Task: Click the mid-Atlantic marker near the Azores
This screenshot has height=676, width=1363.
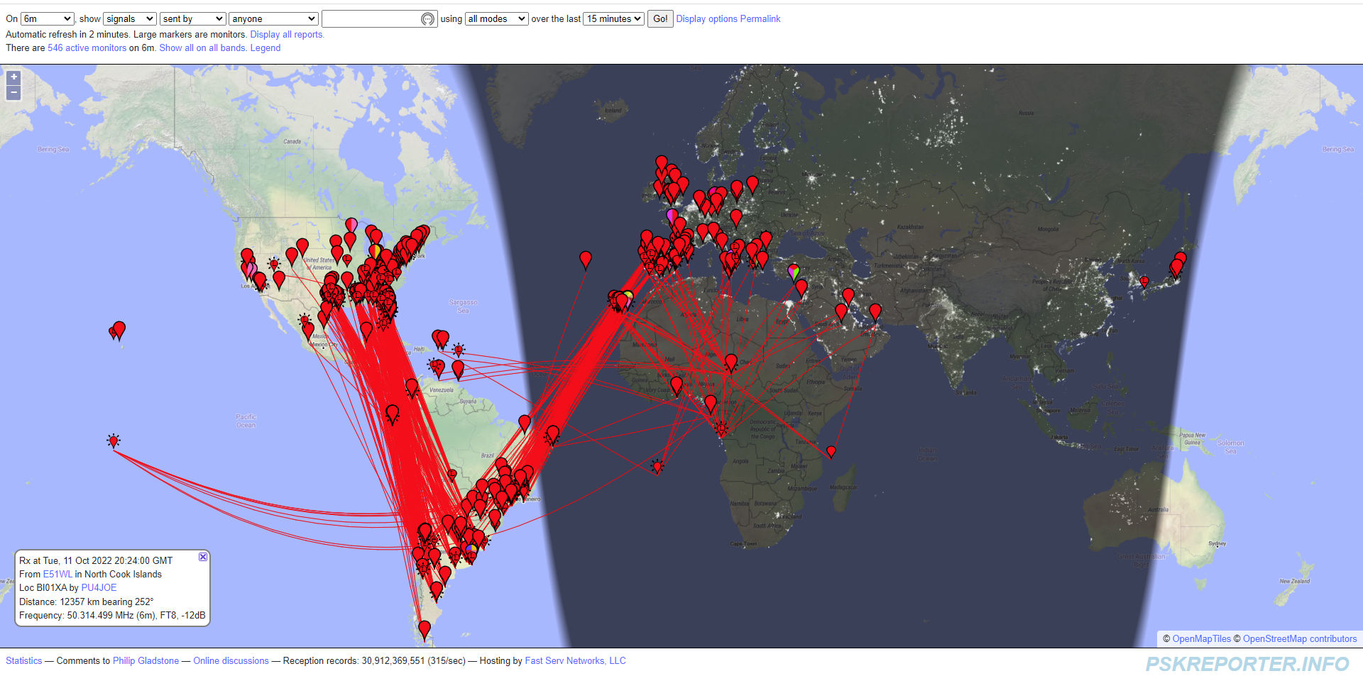Action: point(586,260)
